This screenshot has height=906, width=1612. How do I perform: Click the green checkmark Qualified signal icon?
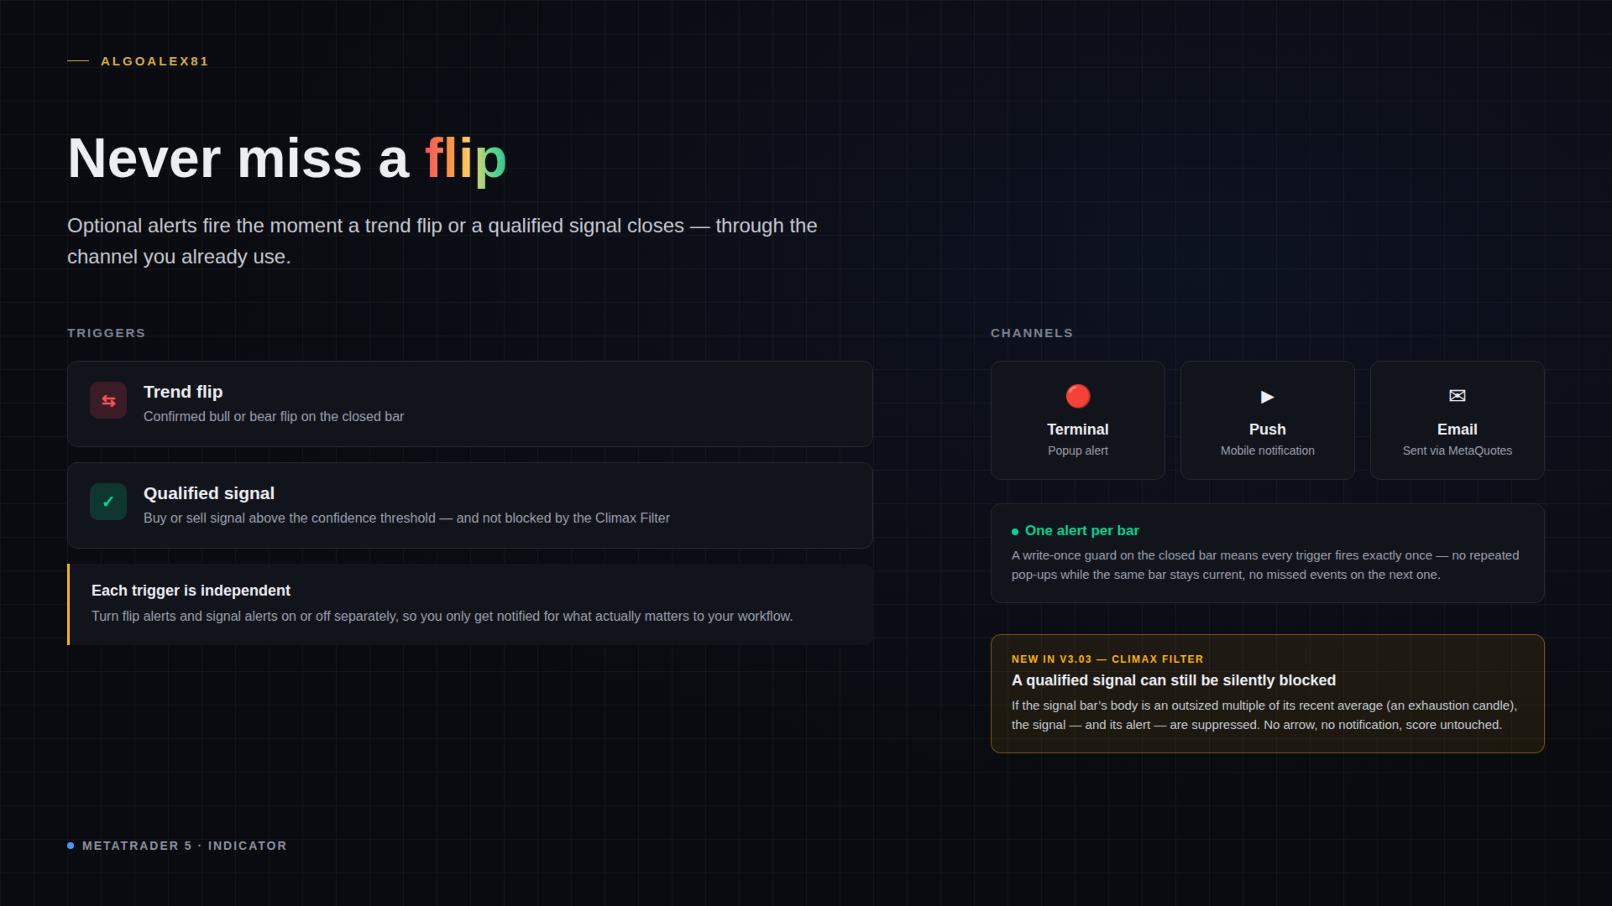[108, 502]
